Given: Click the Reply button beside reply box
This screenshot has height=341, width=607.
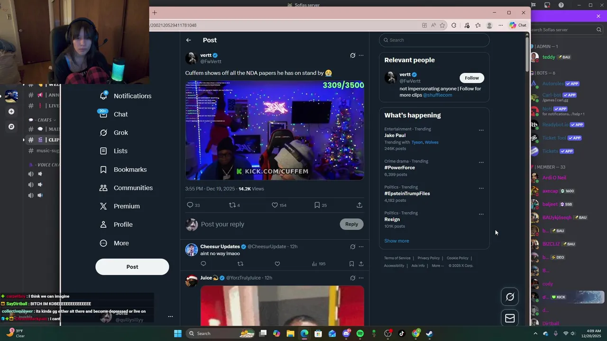Looking at the screenshot, I should pyautogui.click(x=351, y=224).
